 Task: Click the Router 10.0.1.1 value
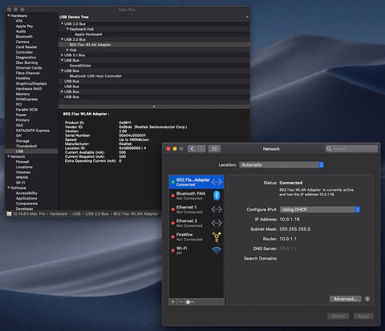(x=288, y=239)
